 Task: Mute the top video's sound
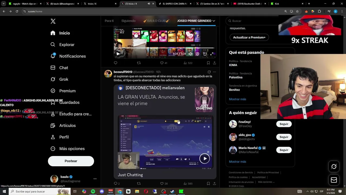(190, 54)
